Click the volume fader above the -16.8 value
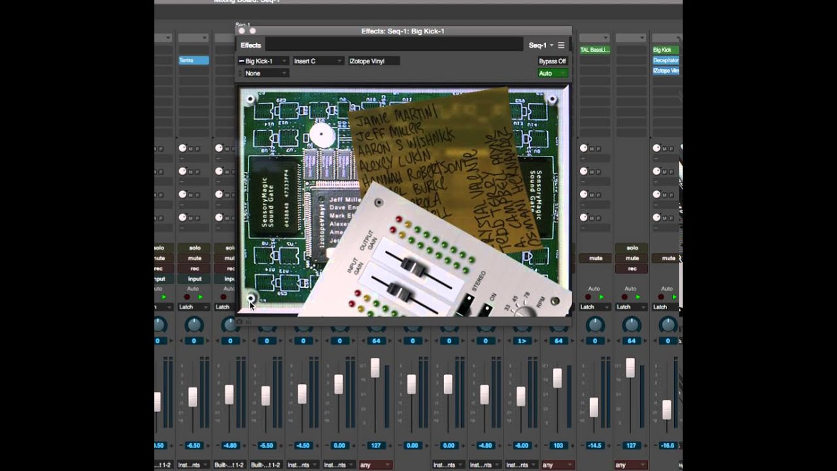Viewport: 837px width, 471px height. [666, 410]
